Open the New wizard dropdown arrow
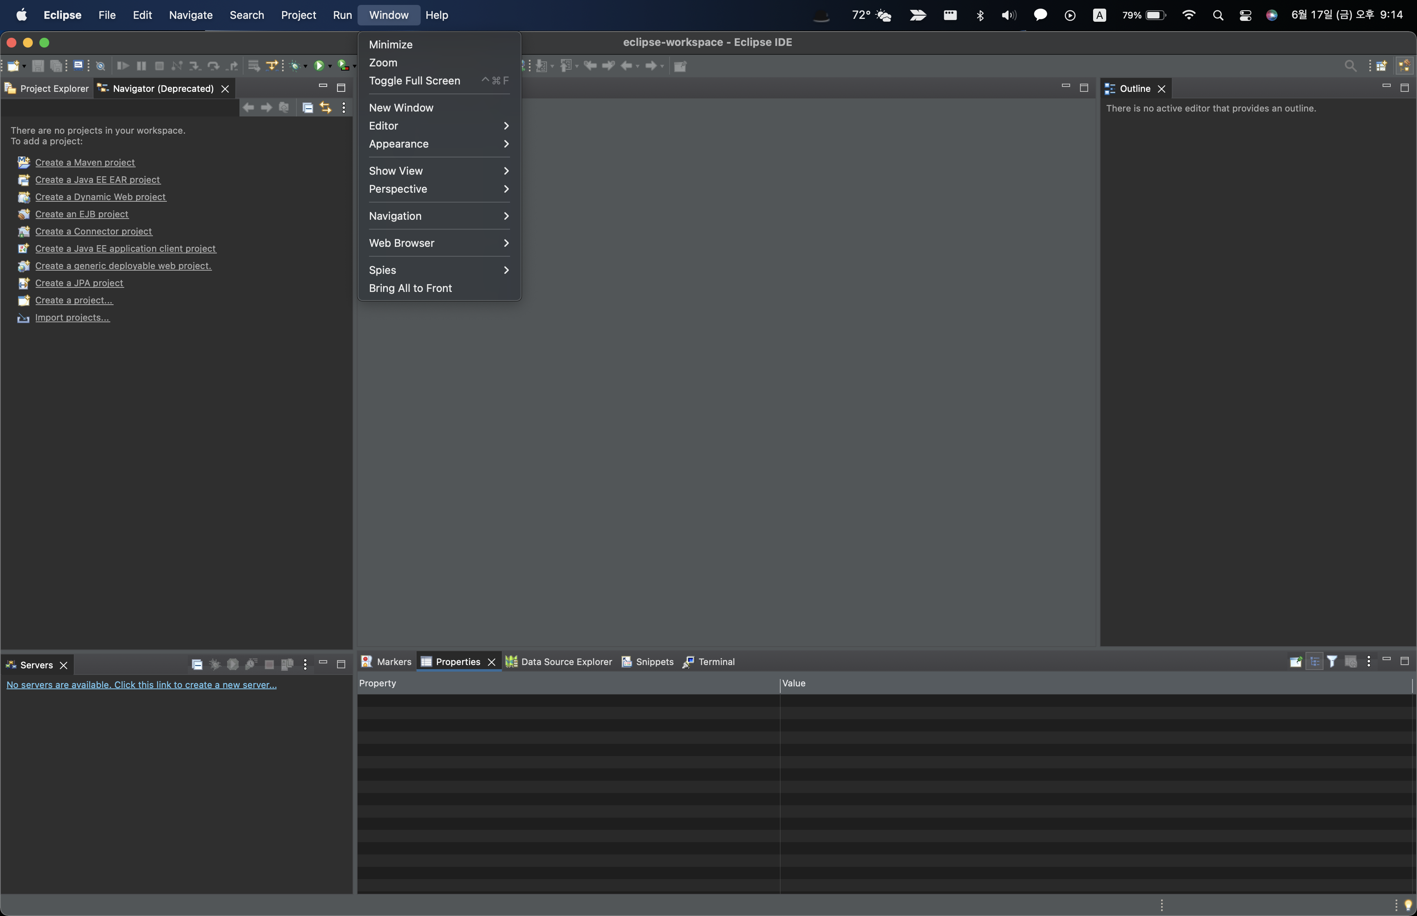The height and width of the screenshot is (916, 1417). (x=24, y=66)
